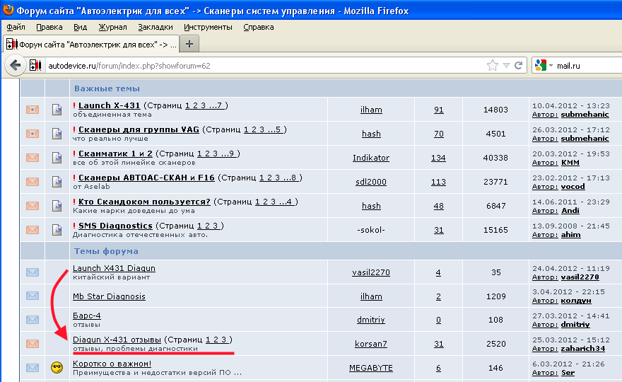The image size is (622, 382).
Task: Open the SMS Diagnostics topic
Action: coord(115,226)
